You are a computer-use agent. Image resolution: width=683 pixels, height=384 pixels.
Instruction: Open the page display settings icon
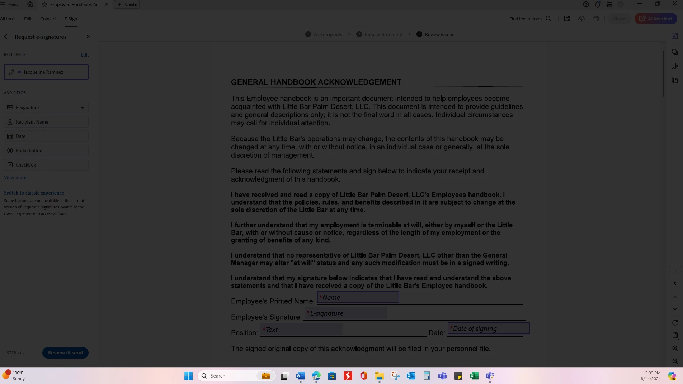[675, 335]
